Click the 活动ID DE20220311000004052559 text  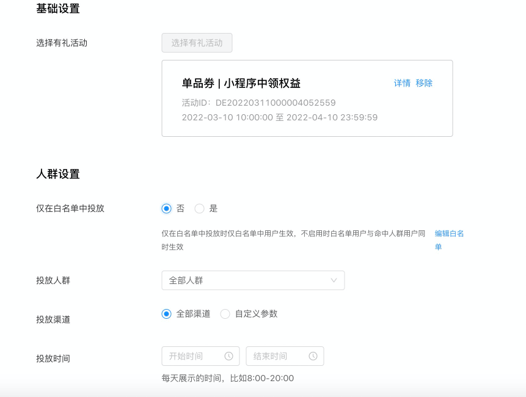[x=258, y=103]
